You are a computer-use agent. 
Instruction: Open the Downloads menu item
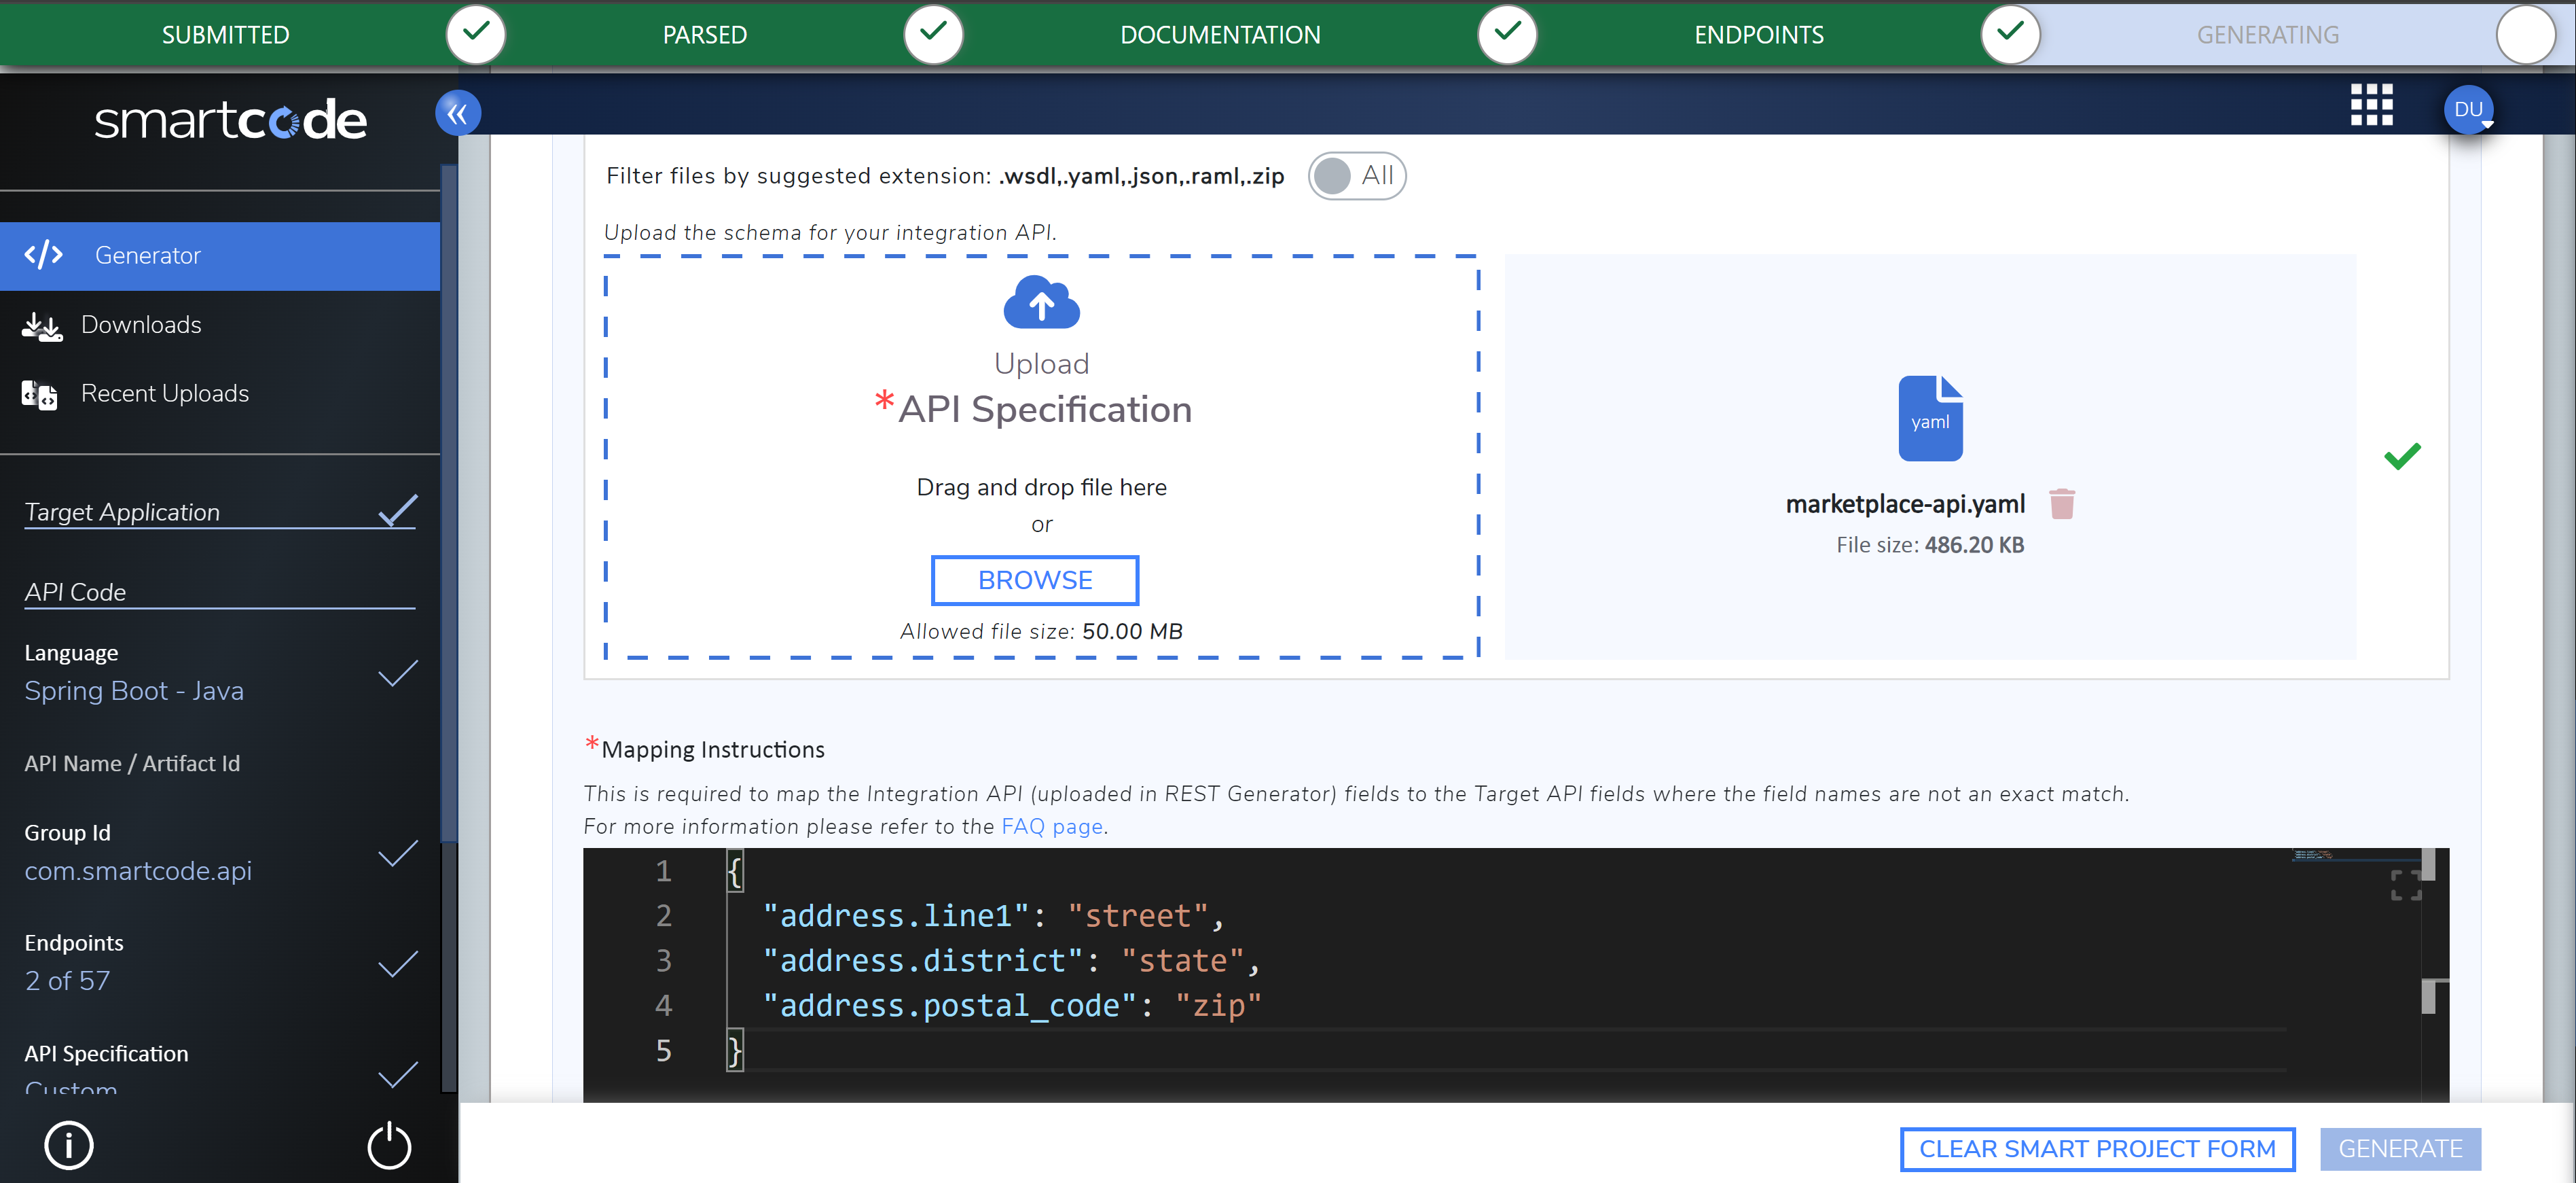click(220, 325)
